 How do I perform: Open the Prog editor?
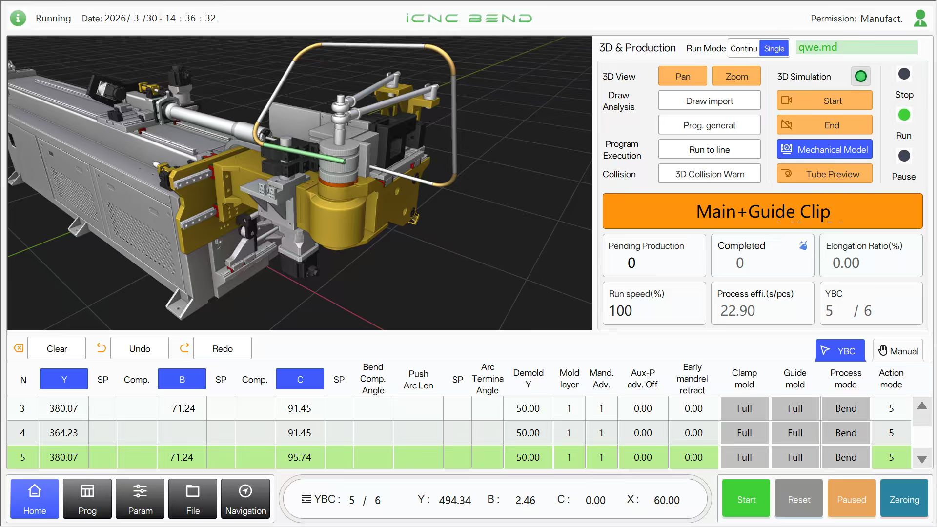tap(87, 499)
